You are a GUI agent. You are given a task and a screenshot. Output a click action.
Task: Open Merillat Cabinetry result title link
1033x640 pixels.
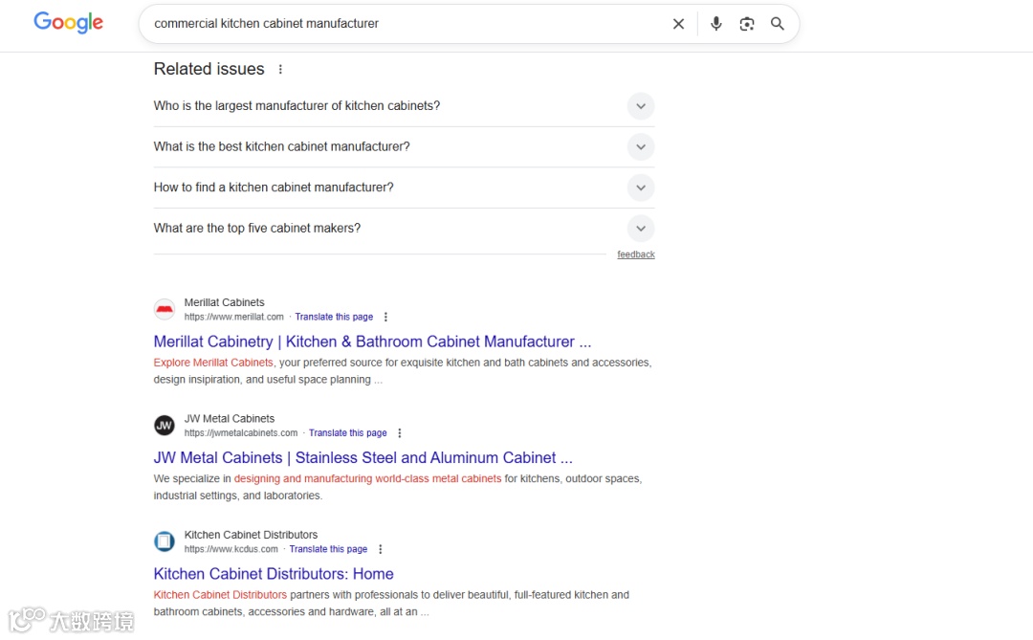(x=372, y=342)
